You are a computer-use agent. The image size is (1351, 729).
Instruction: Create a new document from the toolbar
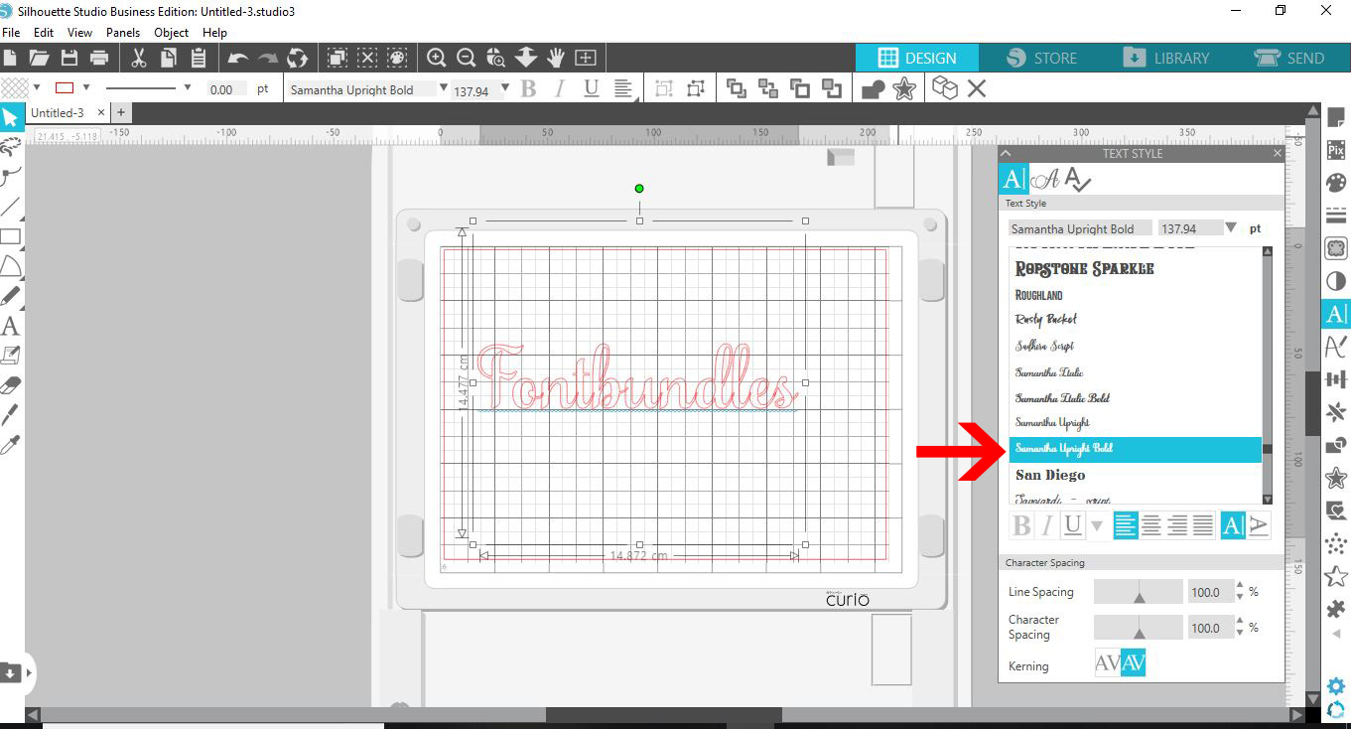[10, 58]
